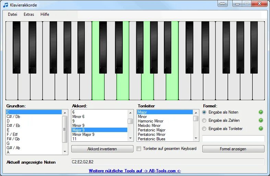Click the leftmost black piano key
This screenshot has height=176, width=270.
(16, 47)
